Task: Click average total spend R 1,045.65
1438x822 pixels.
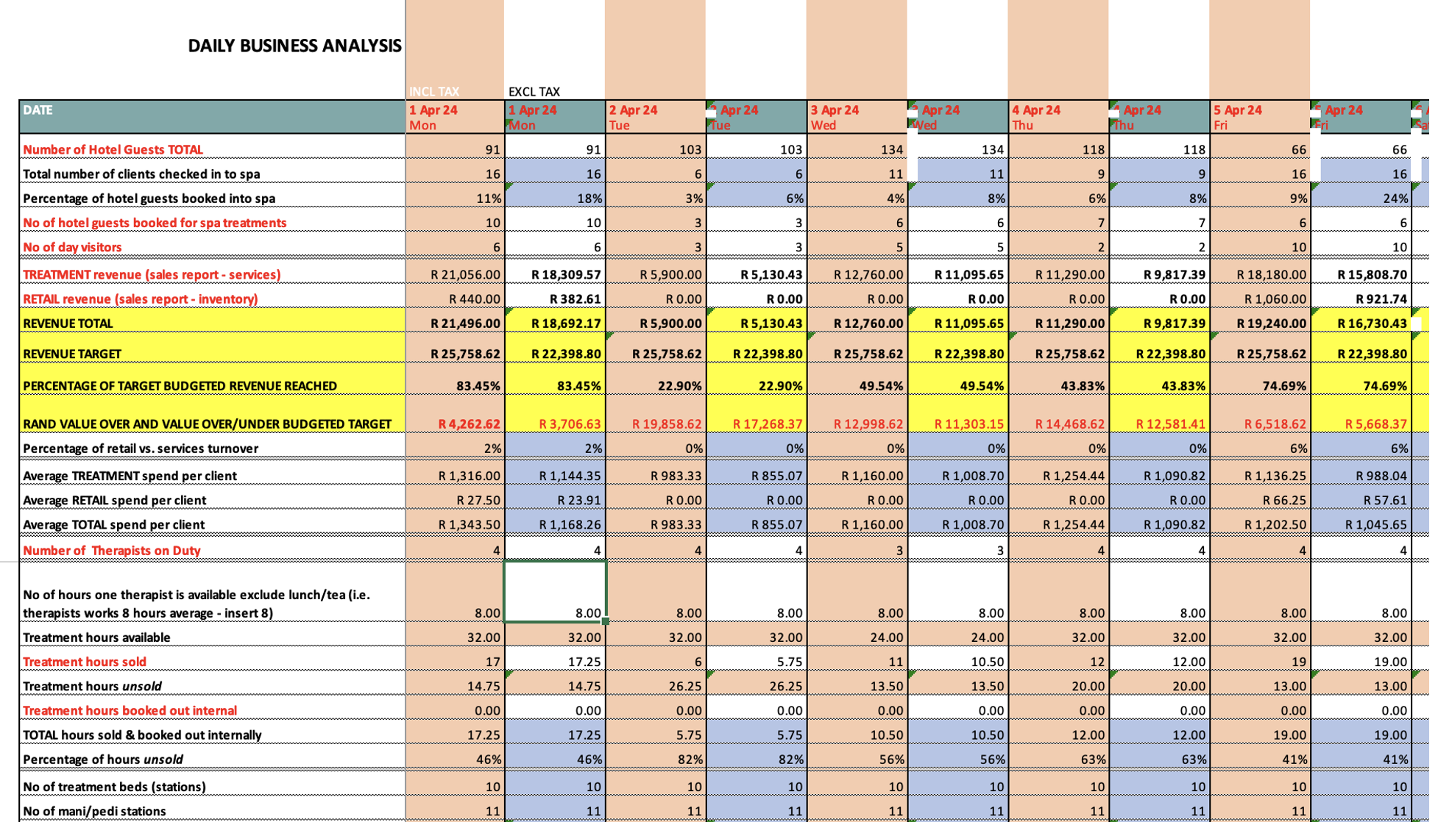Action: point(1375,525)
